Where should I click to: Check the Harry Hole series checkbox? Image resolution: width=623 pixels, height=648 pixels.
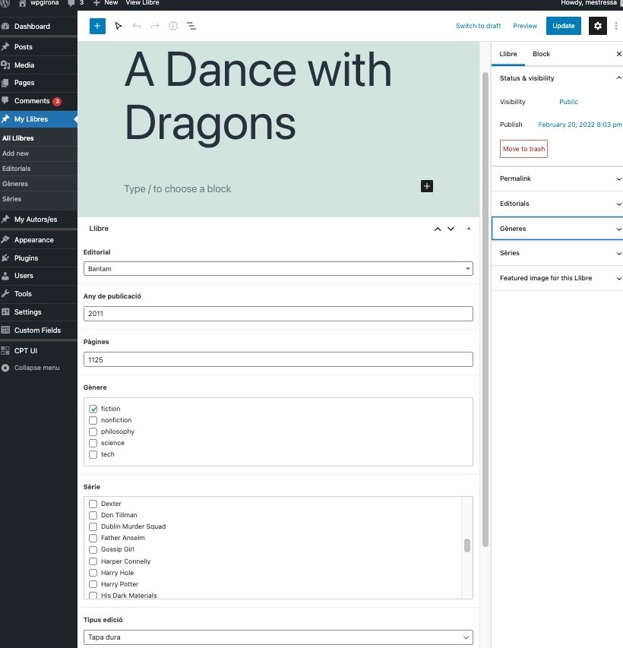point(93,573)
